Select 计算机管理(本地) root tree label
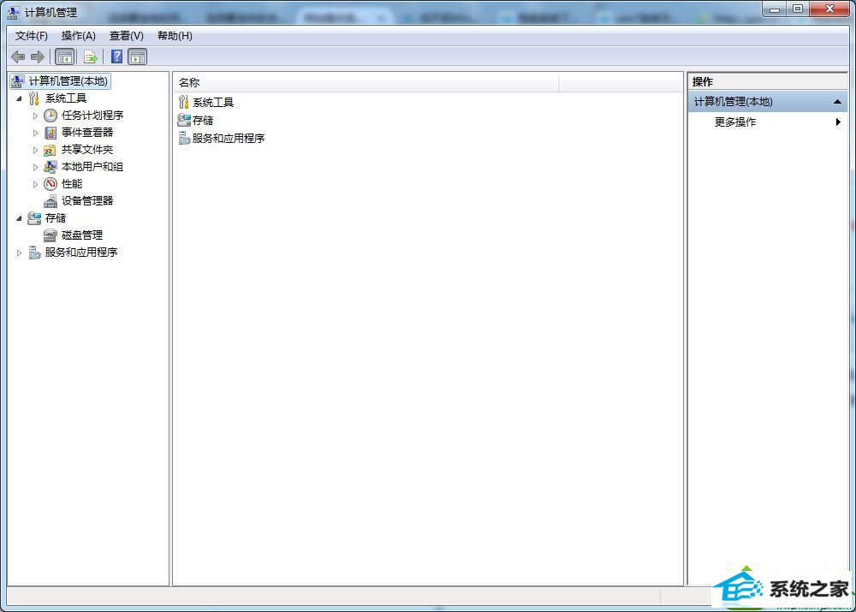The image size is (856, 612). point(68,81)
